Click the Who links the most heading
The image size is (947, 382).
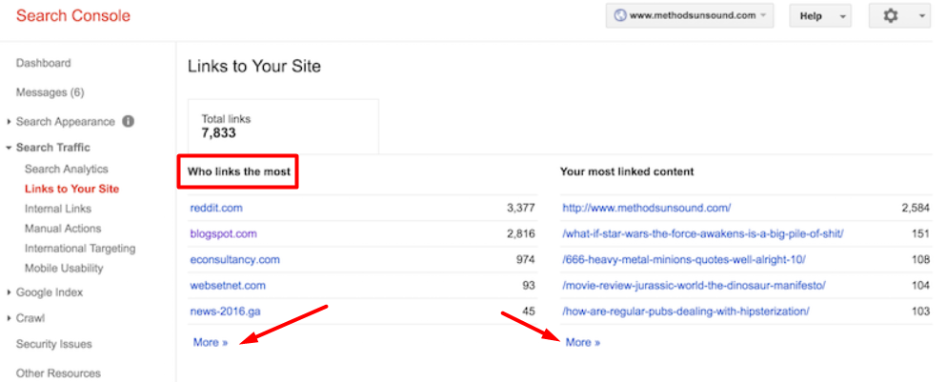[239, 171]
